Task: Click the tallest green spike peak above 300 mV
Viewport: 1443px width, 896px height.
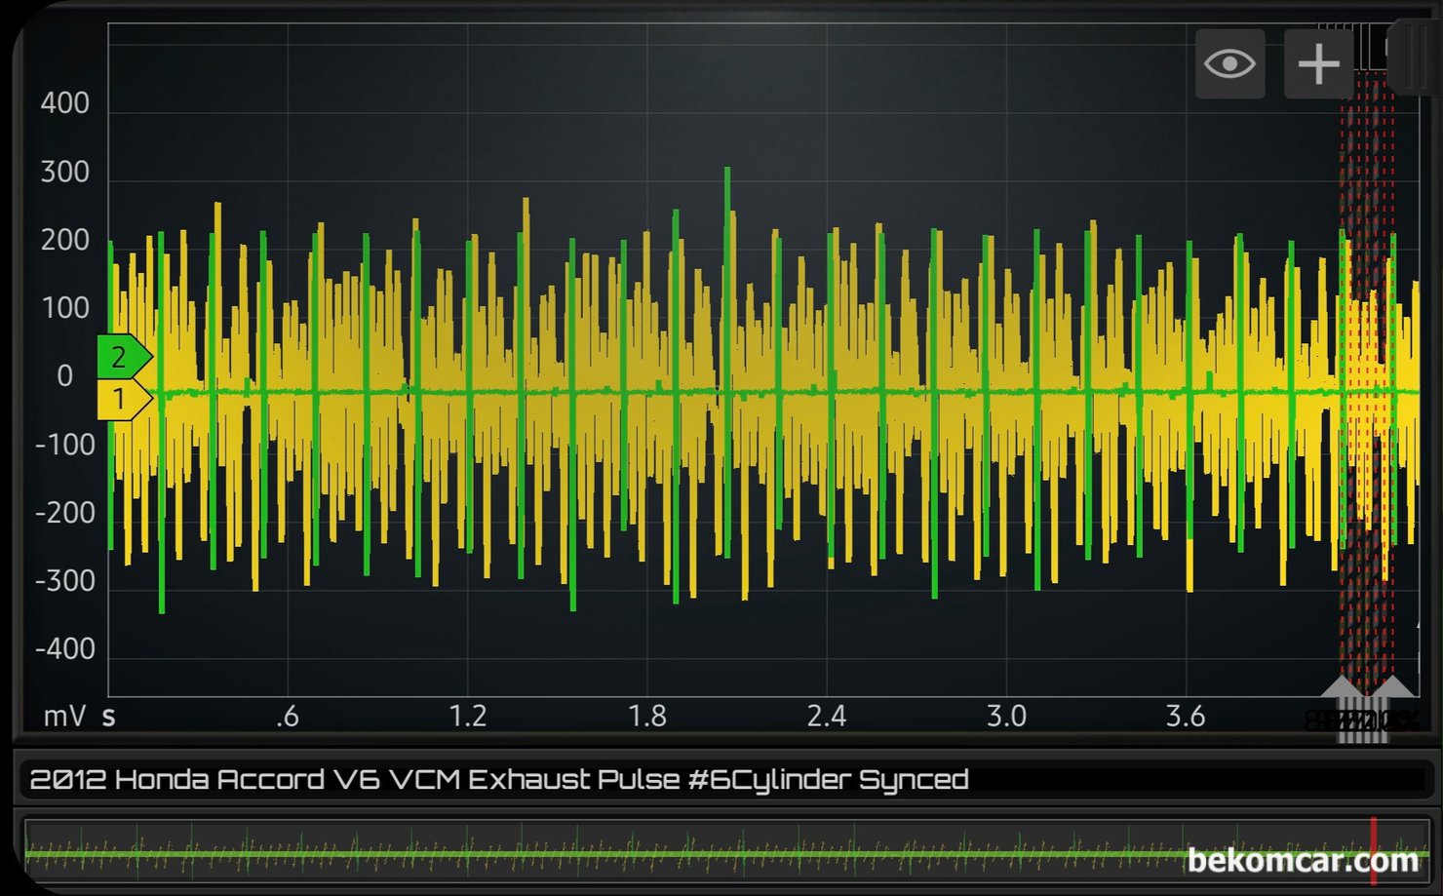Action: click(727, 173)
